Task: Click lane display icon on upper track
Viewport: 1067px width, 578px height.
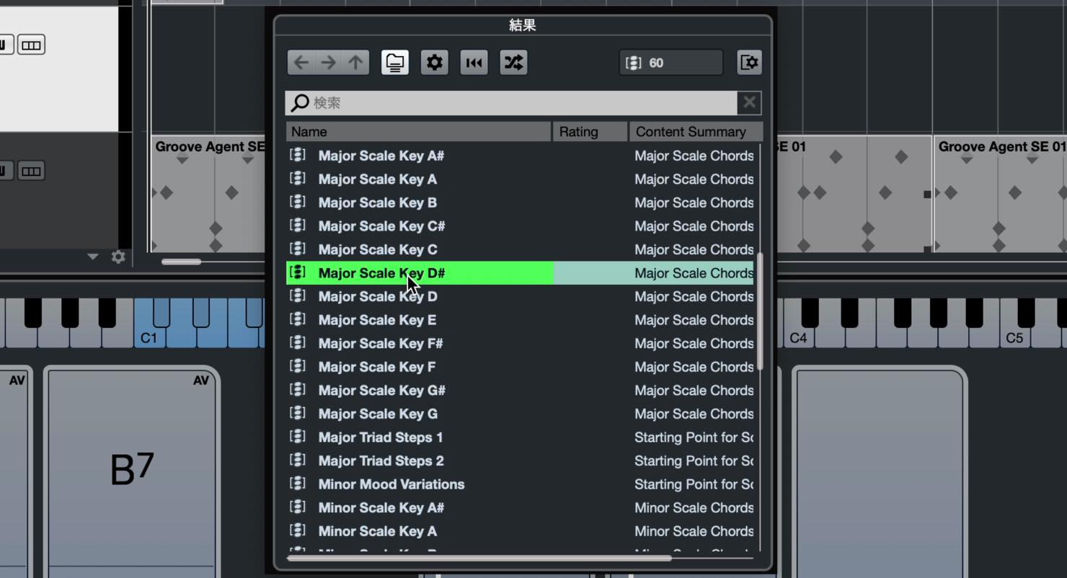Action: pyautogui.click(x=31, y=45)
